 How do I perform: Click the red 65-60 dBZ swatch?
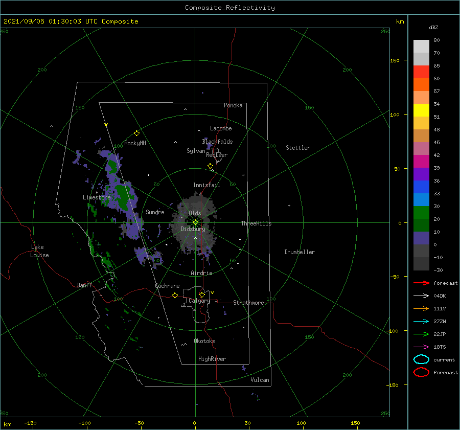(x=421, y=72)
